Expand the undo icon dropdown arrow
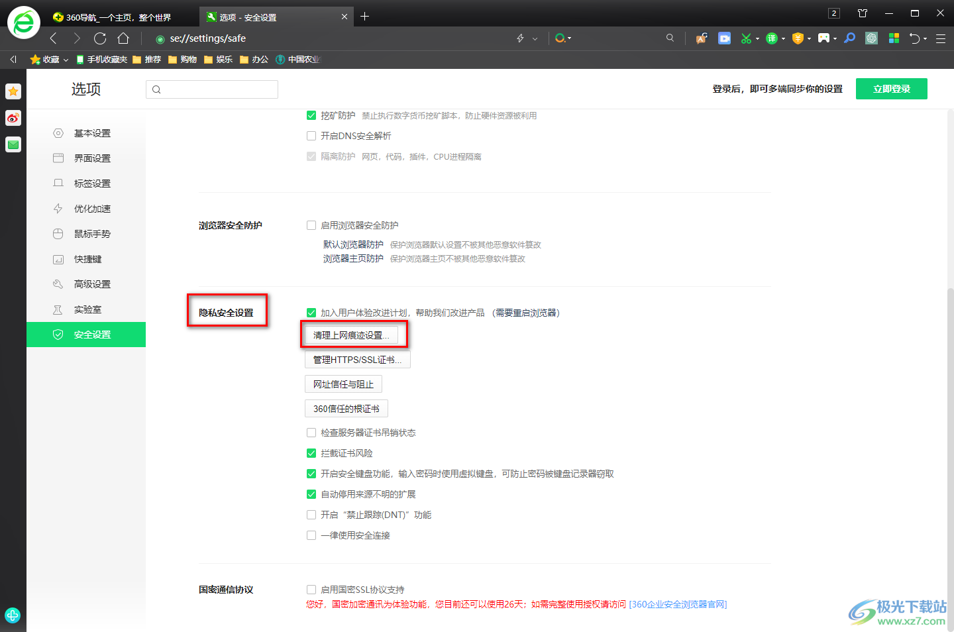 (x=926, y=38)
